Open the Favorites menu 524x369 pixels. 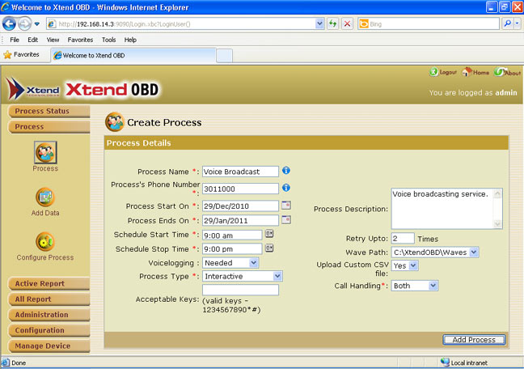pyautogui.click(x=80, y=40)
